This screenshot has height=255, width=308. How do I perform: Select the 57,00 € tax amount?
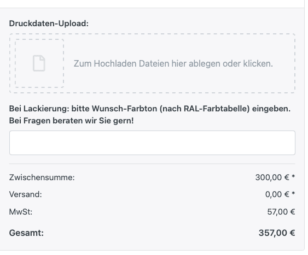pos(281,212)
